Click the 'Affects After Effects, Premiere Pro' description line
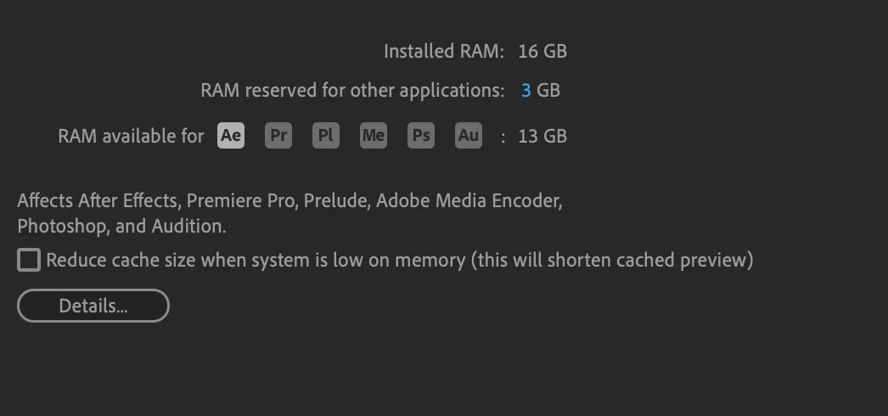 [x=195, y=201]
